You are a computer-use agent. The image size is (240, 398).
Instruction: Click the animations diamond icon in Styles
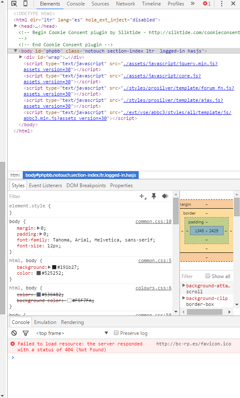[165, 196]
